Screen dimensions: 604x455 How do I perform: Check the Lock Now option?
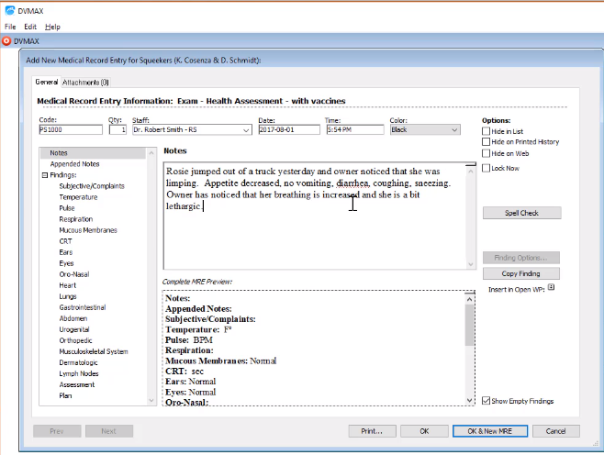click(x=487, y=168)
